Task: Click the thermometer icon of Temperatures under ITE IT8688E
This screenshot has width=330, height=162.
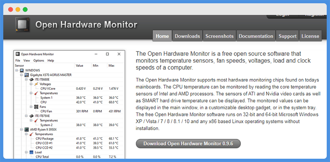Action: [36, 93]
